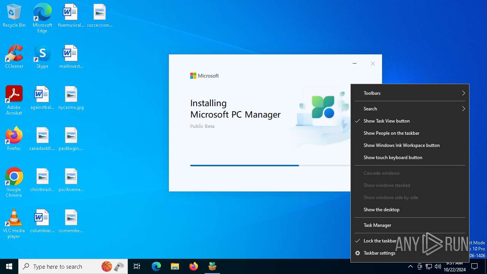Open Firefox desktop shortcut
The height and width of the screenshot is (274, 487).
(x=14, y=139)
